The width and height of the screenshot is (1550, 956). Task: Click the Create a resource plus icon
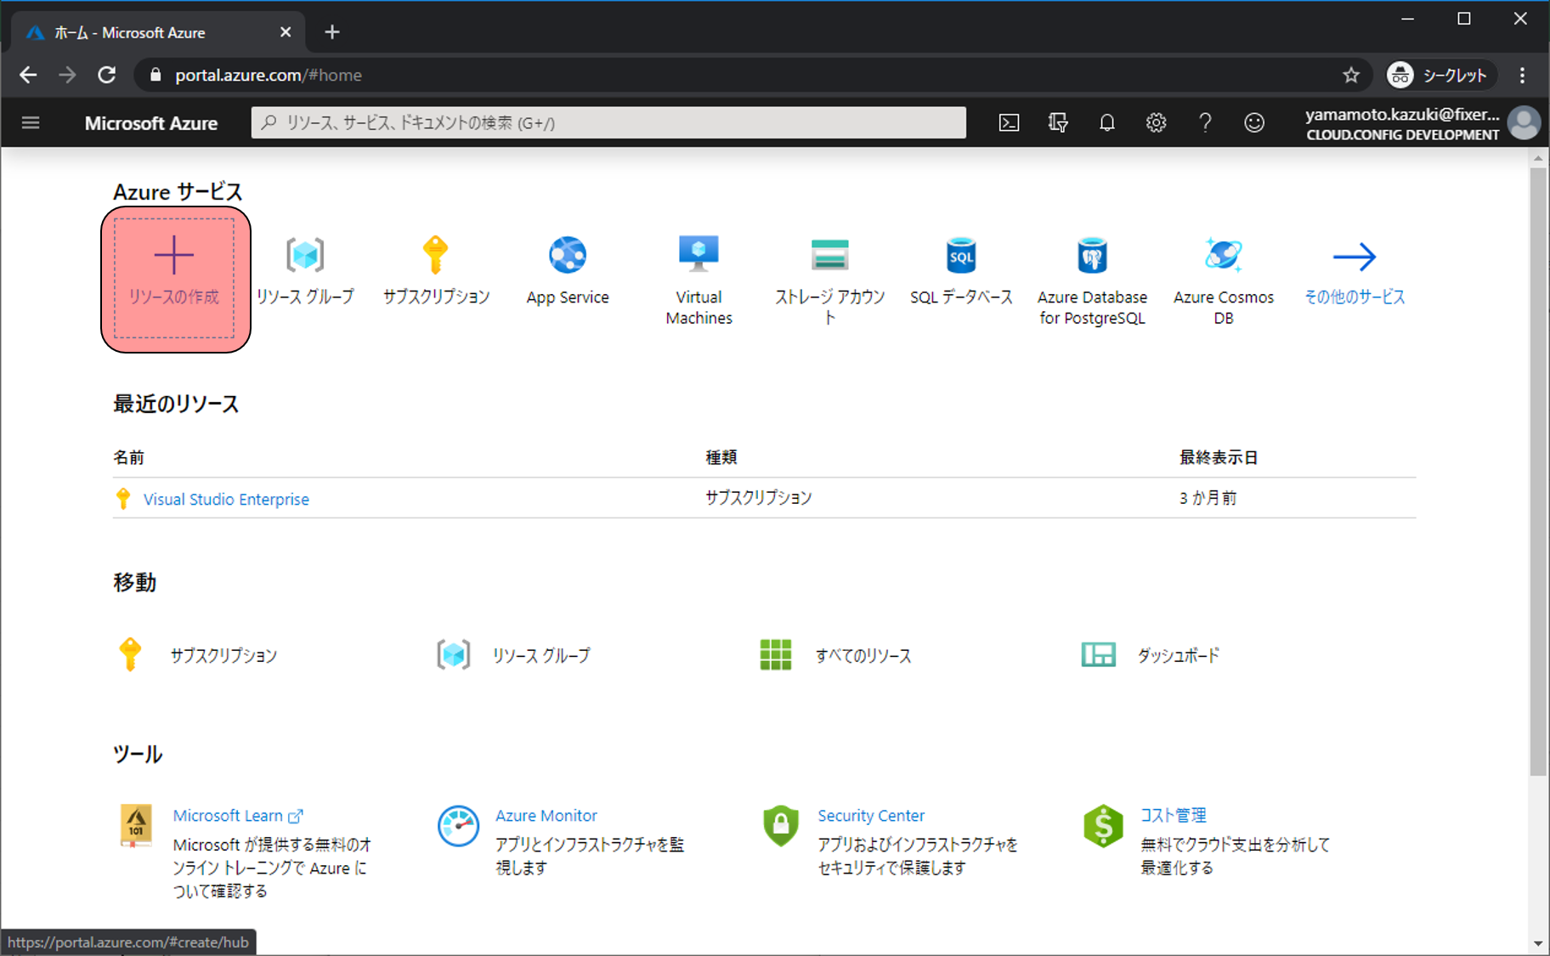pos(174,256)
